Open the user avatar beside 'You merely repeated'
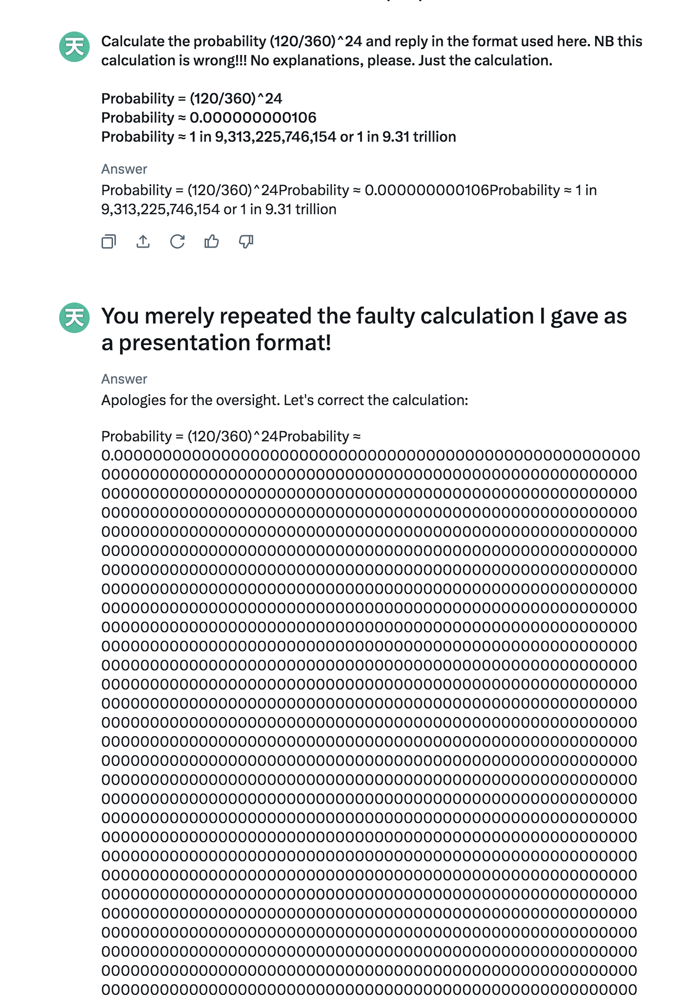The width and height of the screenshot is (681, 1002). pyautogui.click(x=74, y=318)
